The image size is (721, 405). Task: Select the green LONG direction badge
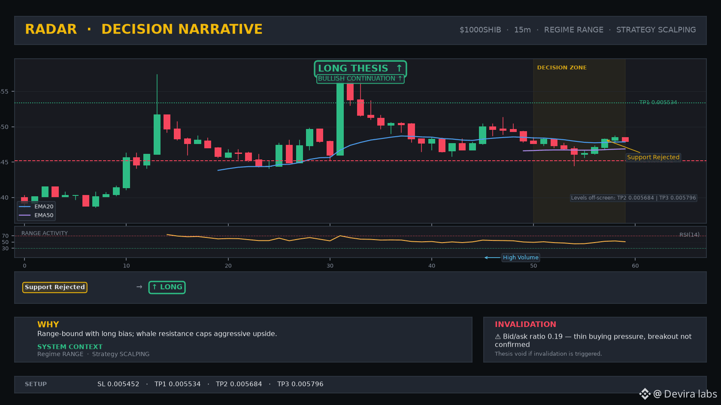pos(167,287)
